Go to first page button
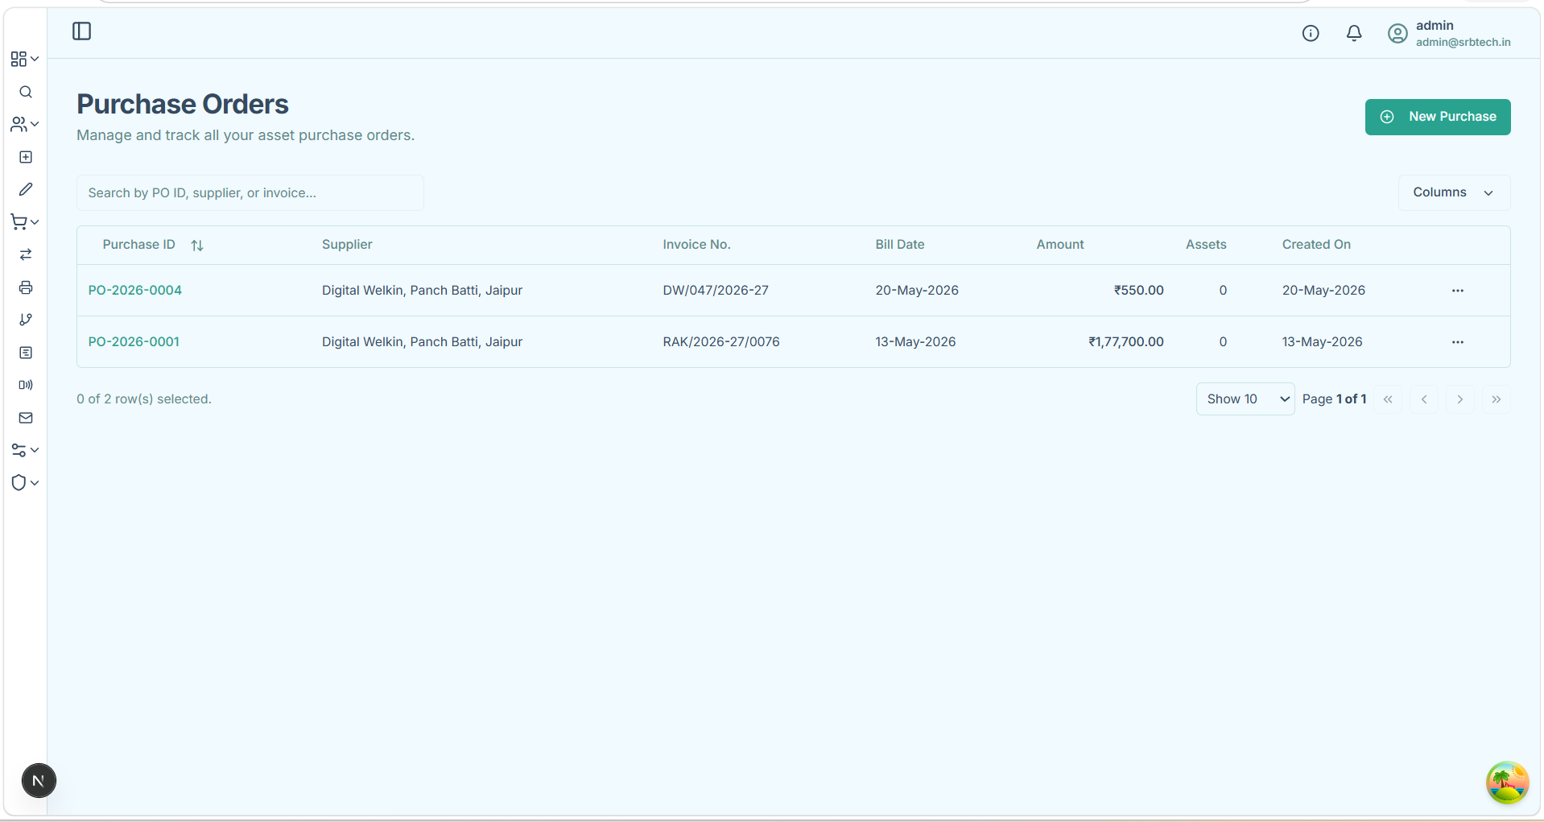The width and height of the screenshot is (1544, 822). click(1388, 399)
